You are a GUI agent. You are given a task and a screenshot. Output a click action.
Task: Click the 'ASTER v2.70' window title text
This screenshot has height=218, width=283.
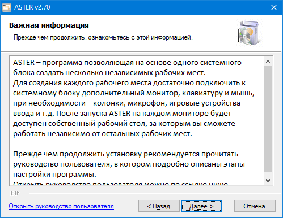pos(32,7)
